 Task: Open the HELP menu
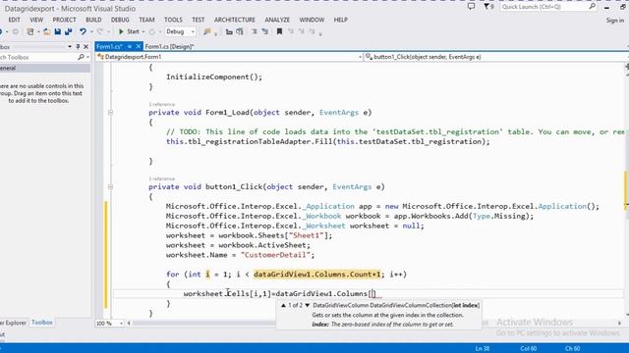(x=341, y=20)
